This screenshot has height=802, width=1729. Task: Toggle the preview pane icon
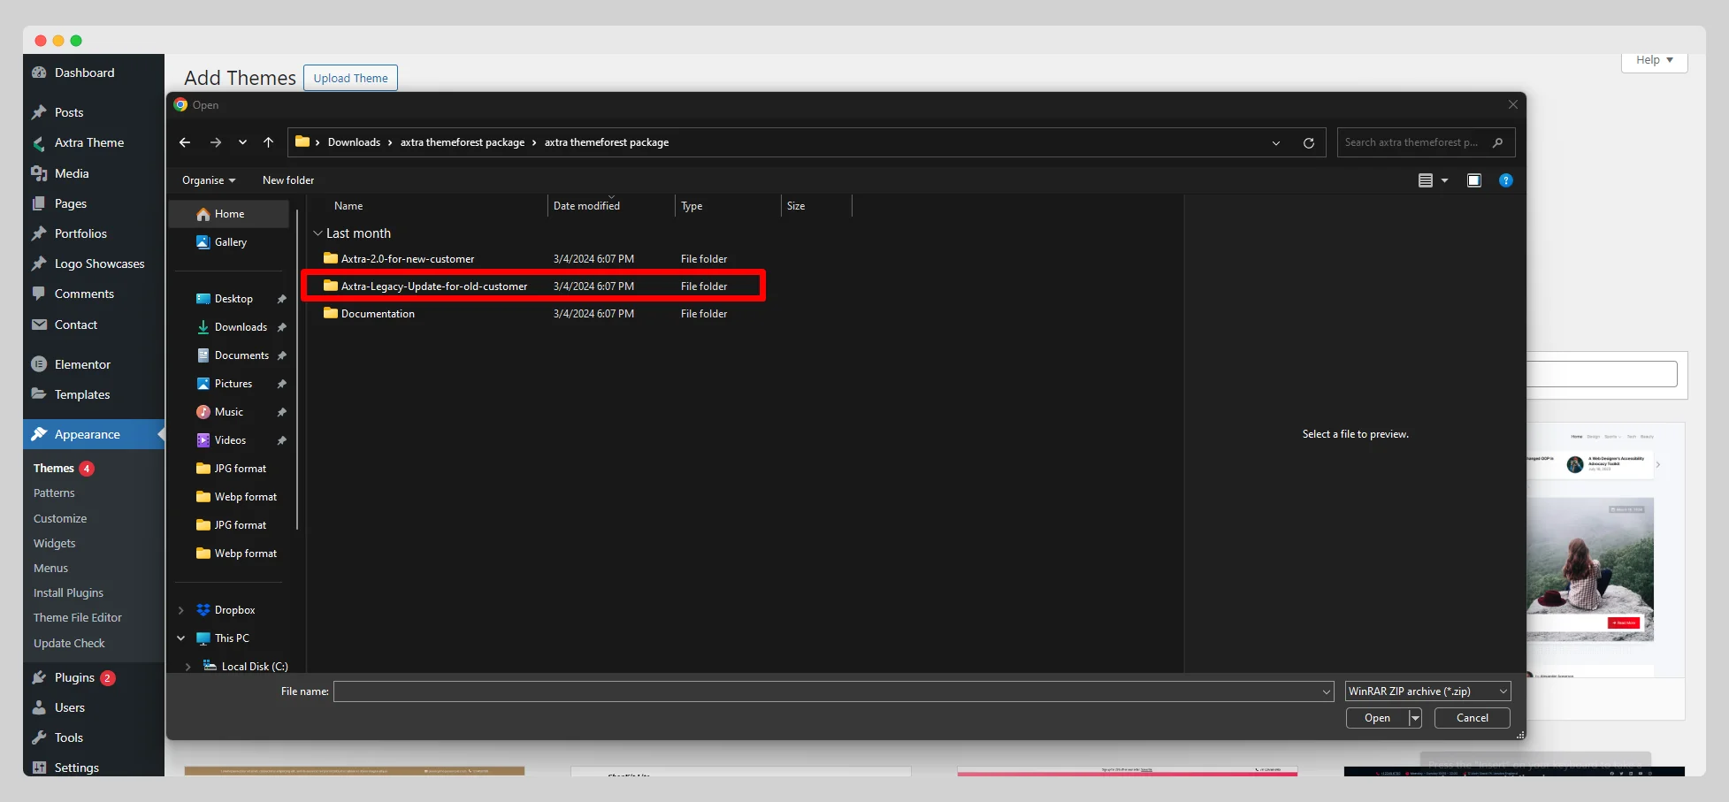1474,180
